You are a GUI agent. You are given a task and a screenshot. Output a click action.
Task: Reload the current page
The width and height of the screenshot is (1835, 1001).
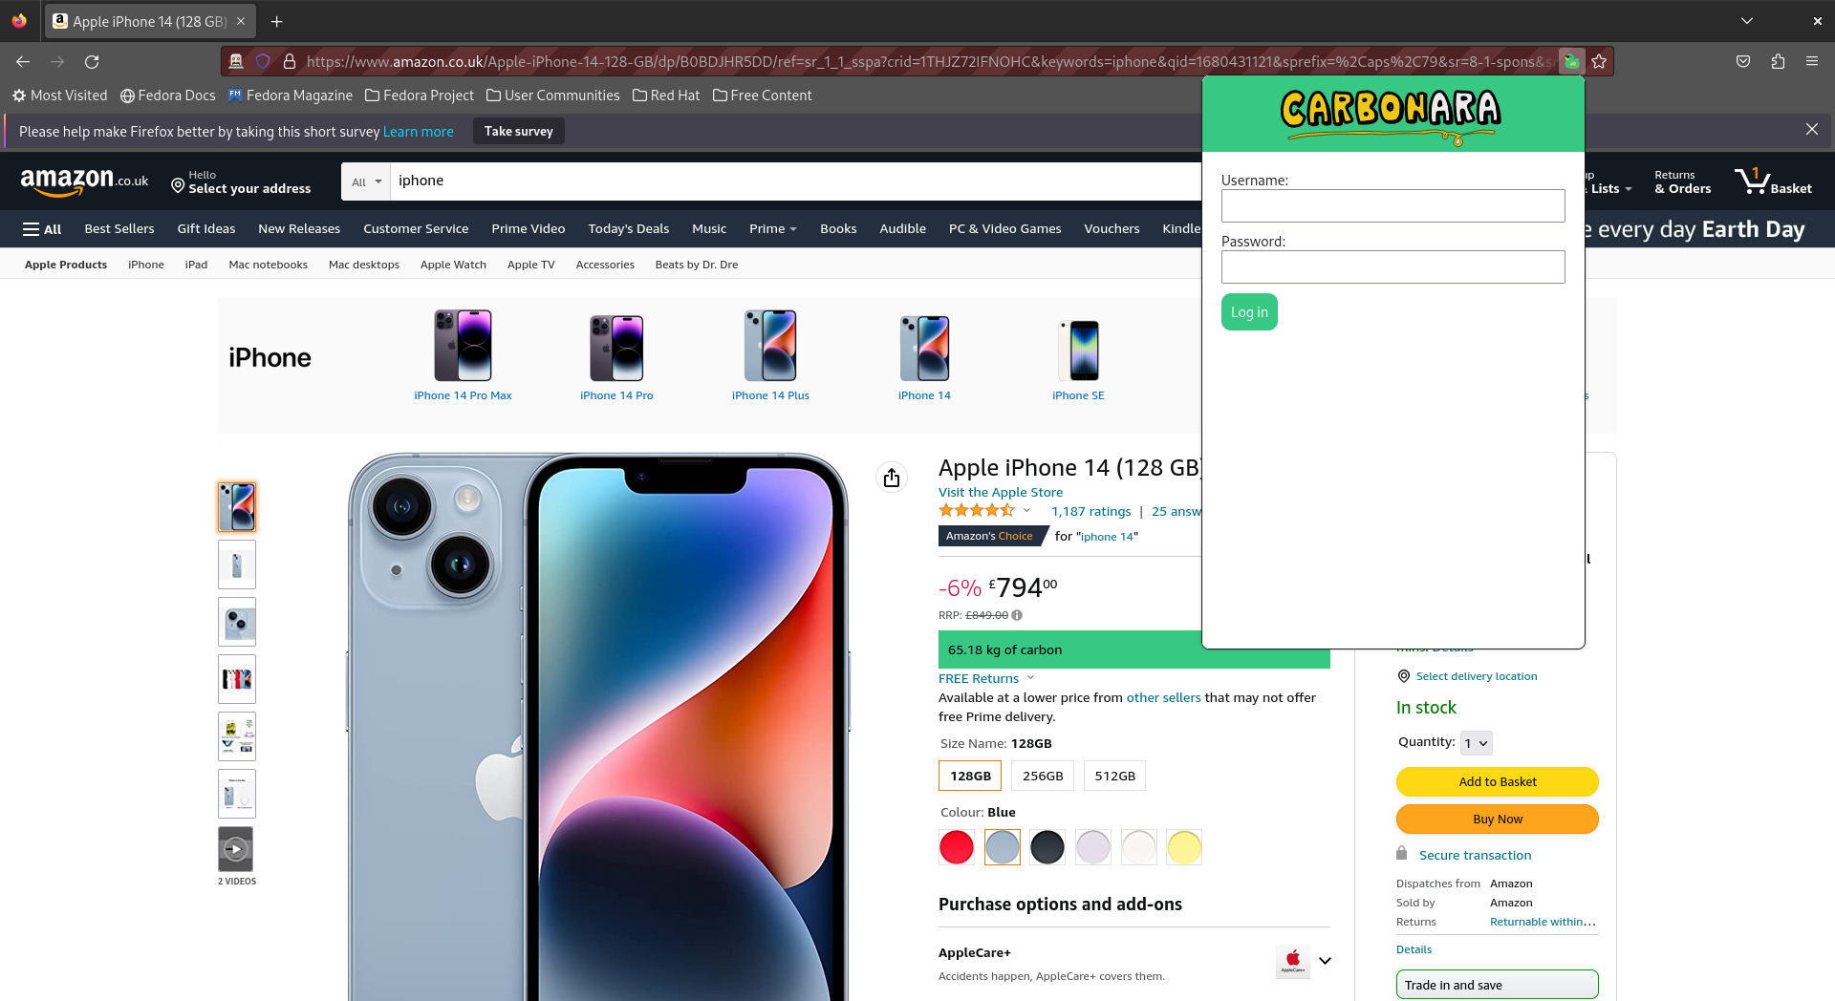pyautogui.click(x=92, y=61)
